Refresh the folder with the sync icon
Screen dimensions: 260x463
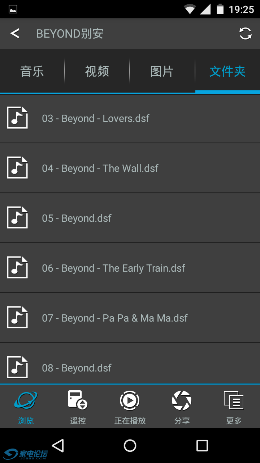point(246,34)
